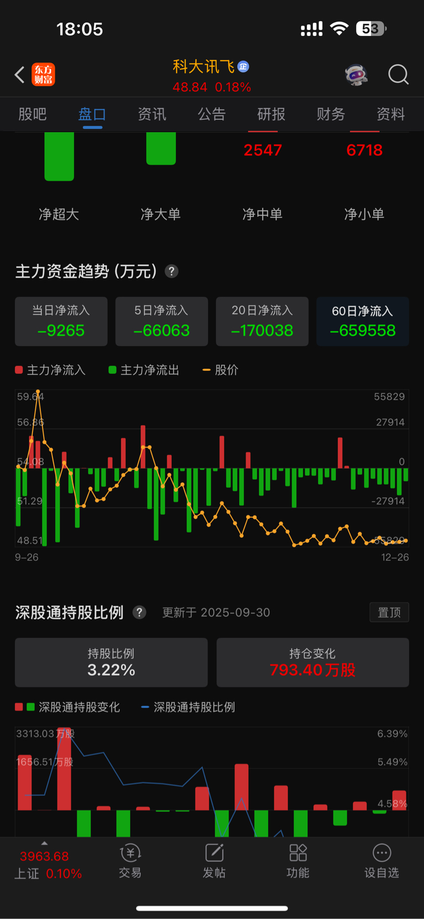
Task: Tap the 科大讯飞 stock title
Action: tap(204, 67)
